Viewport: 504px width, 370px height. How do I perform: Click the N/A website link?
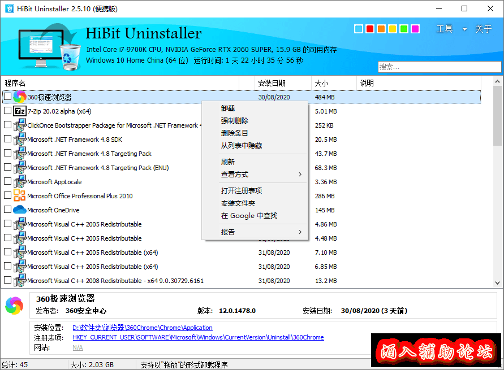point(77,347)
